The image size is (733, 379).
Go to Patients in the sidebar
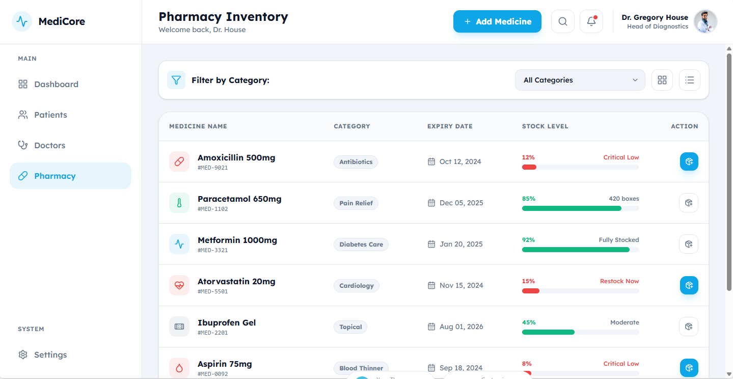pyautogui.click(x=50, y=115)
